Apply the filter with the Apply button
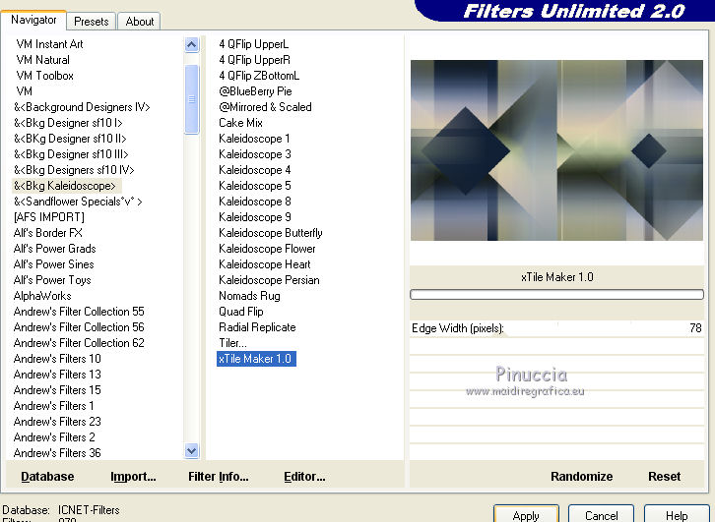This screenshot has width=715, height=522. [526, 514]
